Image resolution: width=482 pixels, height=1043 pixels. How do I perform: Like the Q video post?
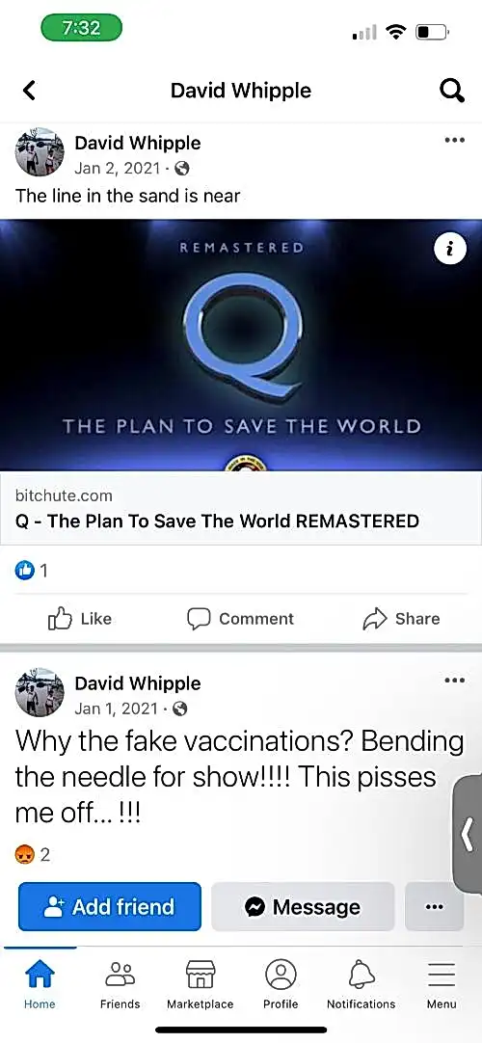(x=80, y=619)
